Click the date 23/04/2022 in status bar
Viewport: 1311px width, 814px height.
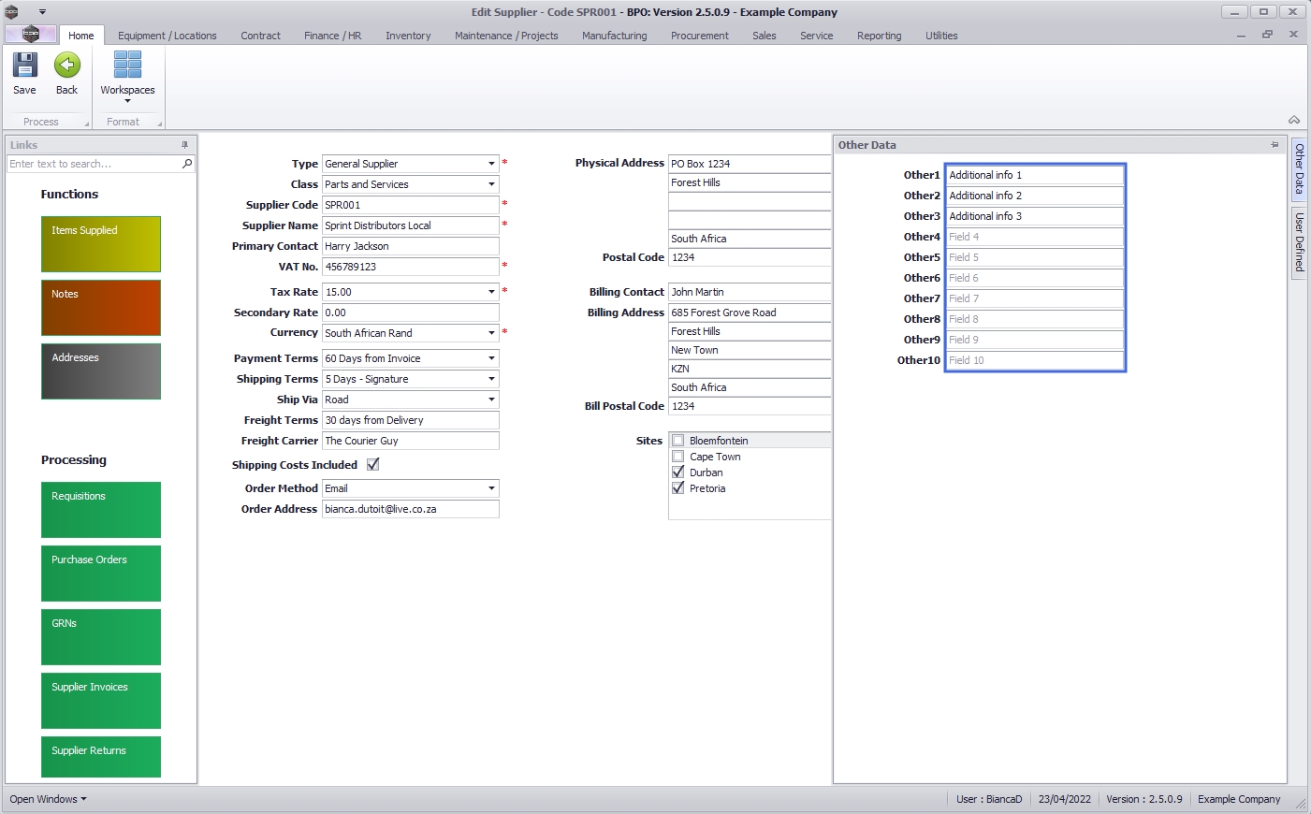pos(1064,799)
